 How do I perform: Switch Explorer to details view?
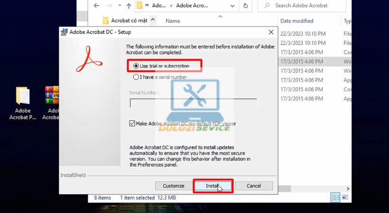pyautogui.click(x=335, y=197)
